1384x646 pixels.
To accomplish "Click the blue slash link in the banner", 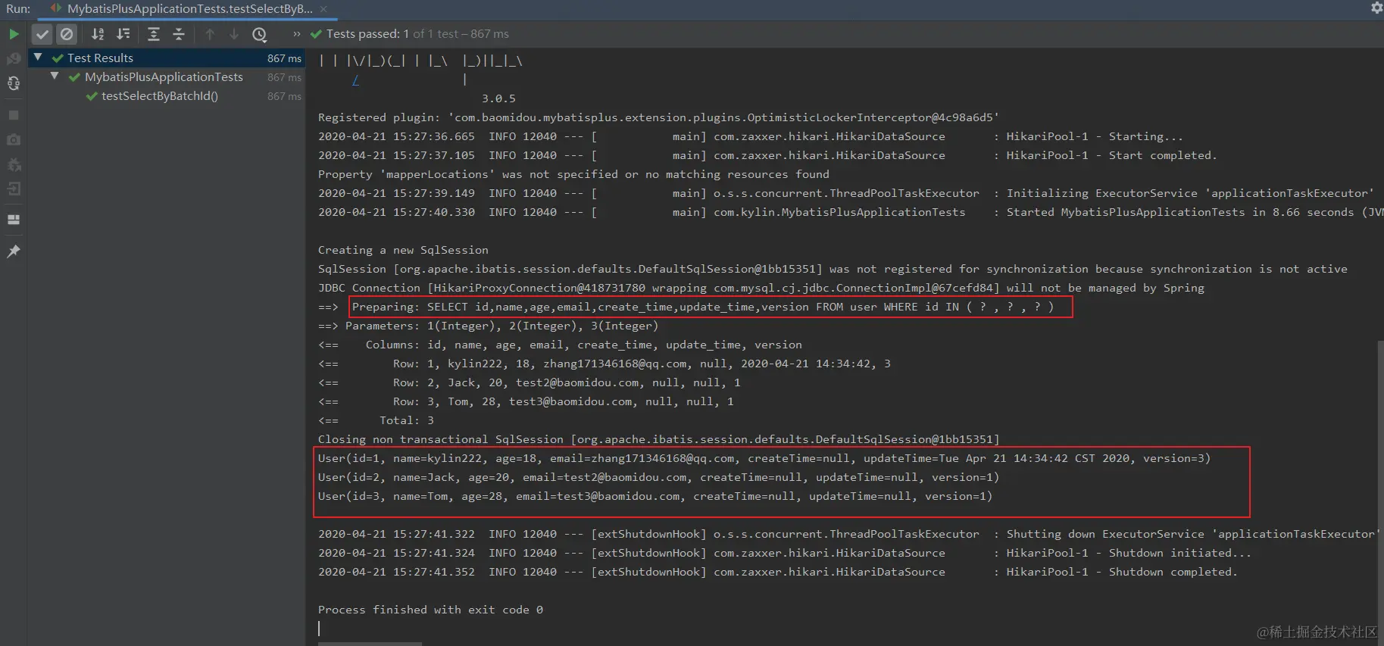I will pos(355,80).
